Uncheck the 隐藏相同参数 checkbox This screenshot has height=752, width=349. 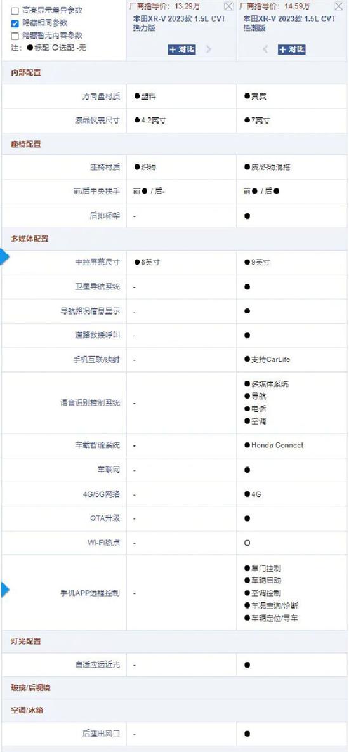[x=15, y=23]
